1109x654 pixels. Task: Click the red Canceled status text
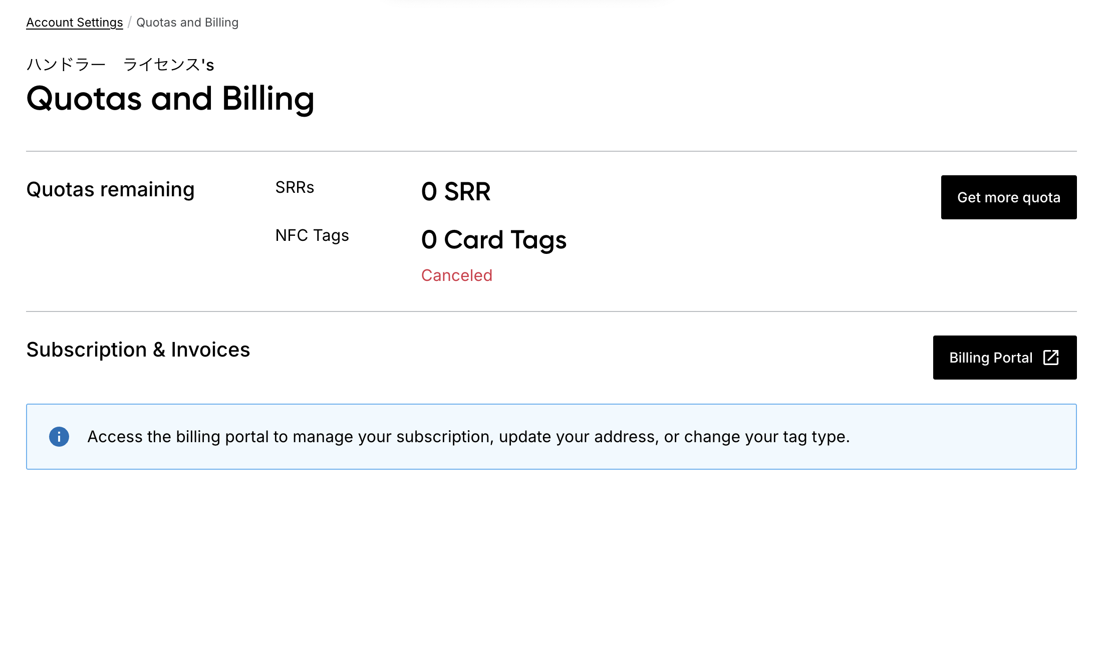tap(457, 275)
